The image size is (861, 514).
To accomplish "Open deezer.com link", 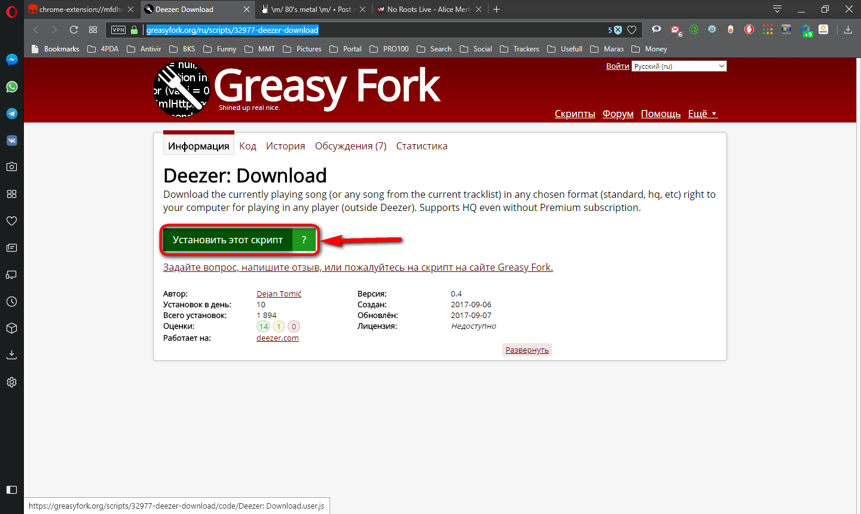I will click(277, 338).
